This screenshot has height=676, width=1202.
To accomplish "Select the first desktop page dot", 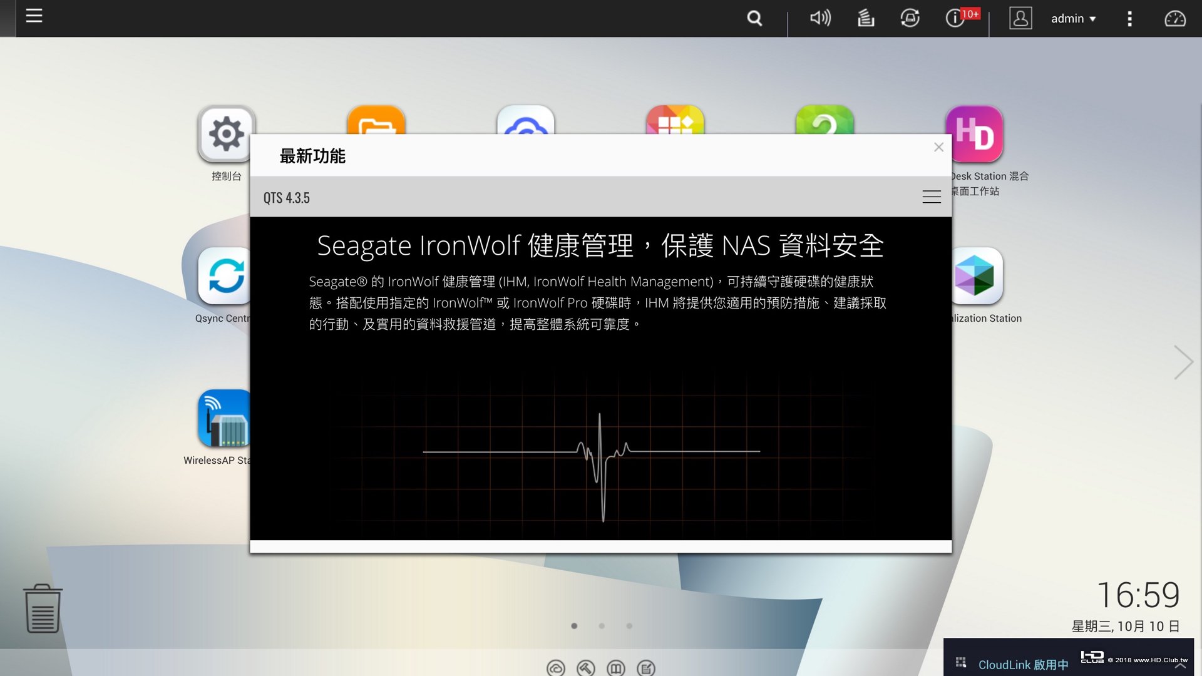I will click(x=574, y=626).
